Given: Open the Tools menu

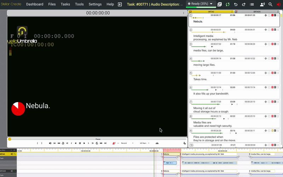Looking at the screenshot, I should (79, 4).
